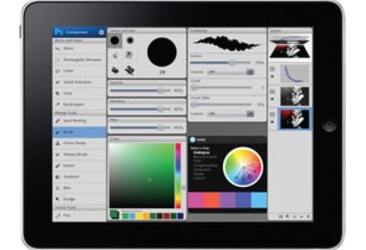
Task: Open settings gear in Companion header
Action: click(x=101, y=32)
